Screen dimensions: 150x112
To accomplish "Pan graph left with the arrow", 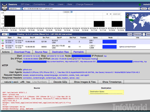I will tap(107, 14).
